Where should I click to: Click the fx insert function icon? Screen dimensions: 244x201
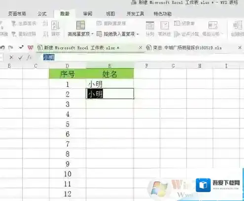pos(29,57)
